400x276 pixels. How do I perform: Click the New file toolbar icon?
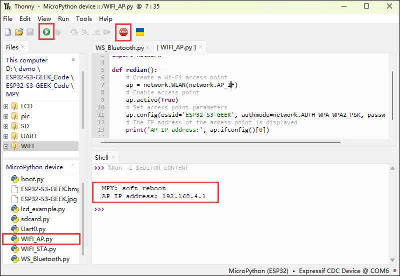[x=8, y=32]
